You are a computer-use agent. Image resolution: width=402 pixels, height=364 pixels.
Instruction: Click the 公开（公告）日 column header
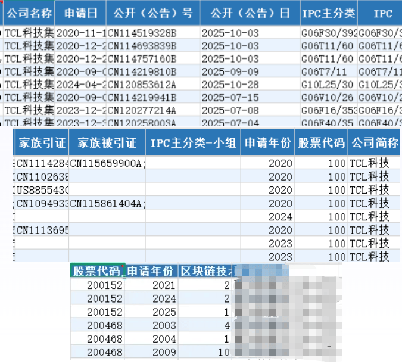coord(250,13)
